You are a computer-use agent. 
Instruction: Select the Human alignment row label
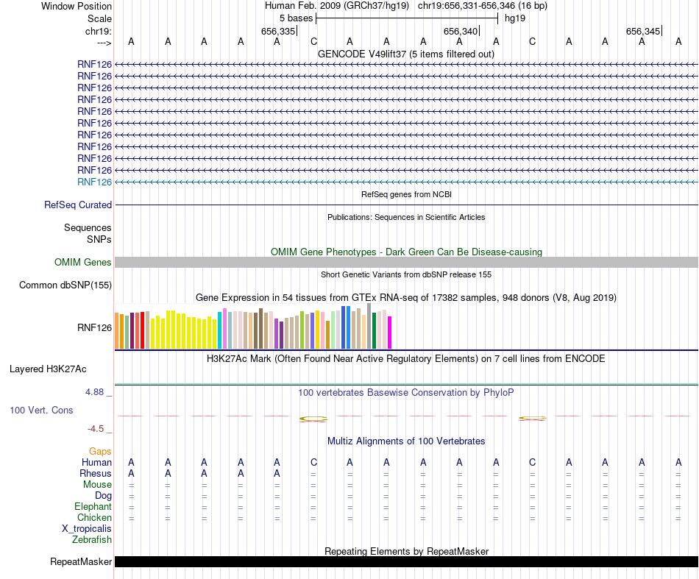click(x=96, y=463)
